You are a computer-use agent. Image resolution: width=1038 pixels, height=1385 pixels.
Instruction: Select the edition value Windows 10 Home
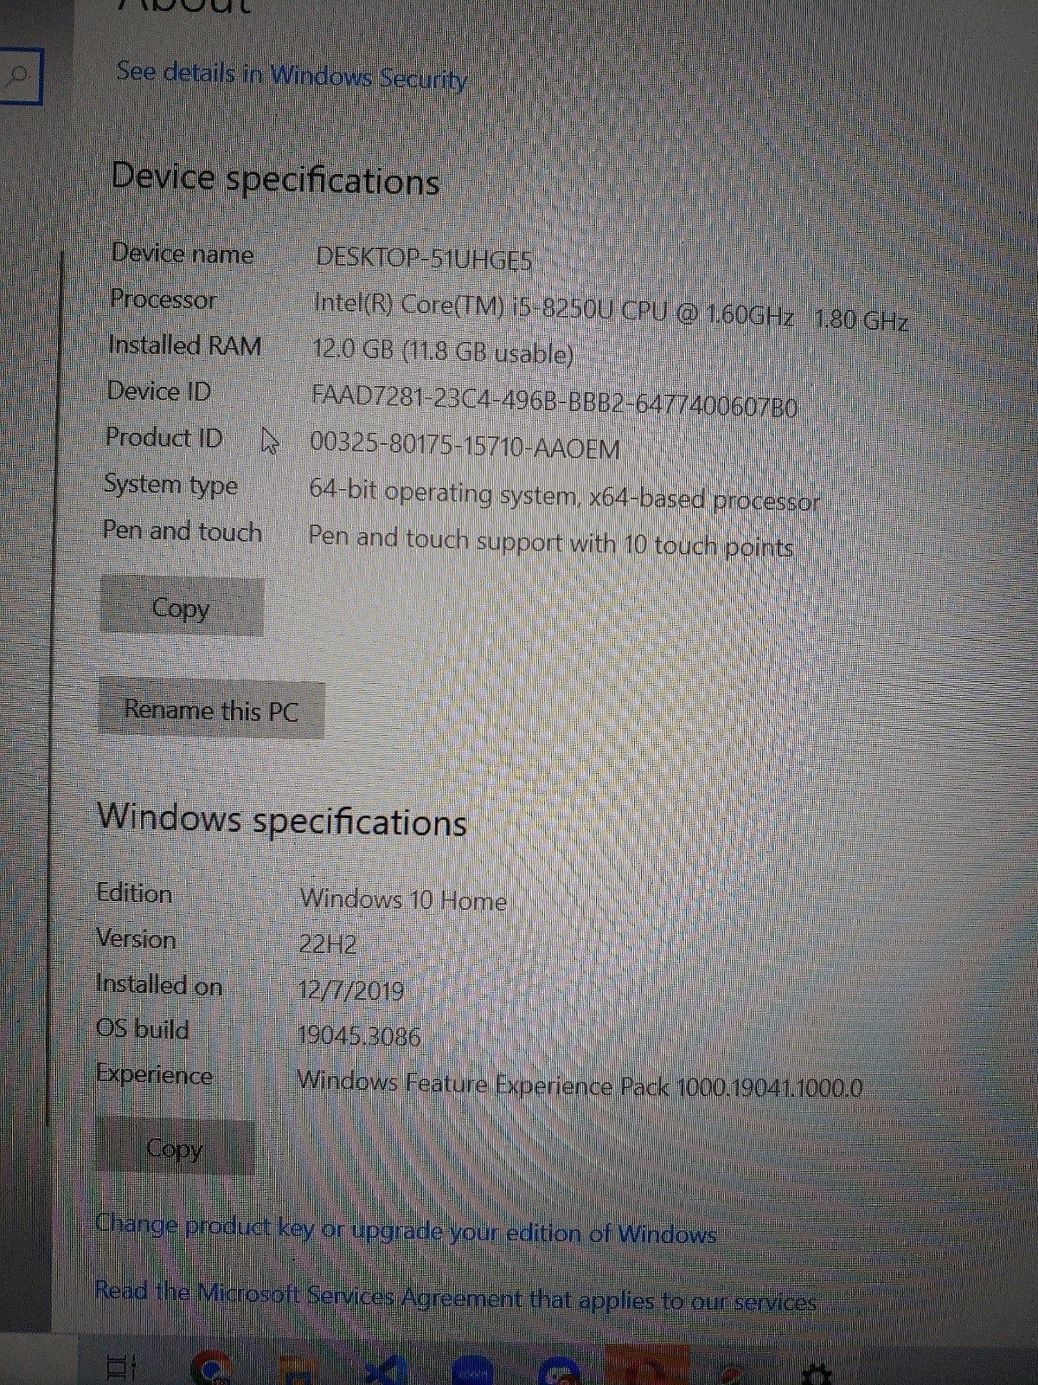click(403, 899)
